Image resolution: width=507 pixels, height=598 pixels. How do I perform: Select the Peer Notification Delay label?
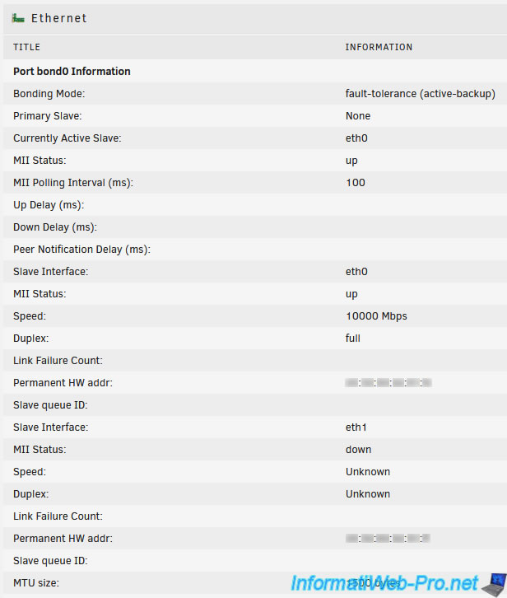[82, 250]
